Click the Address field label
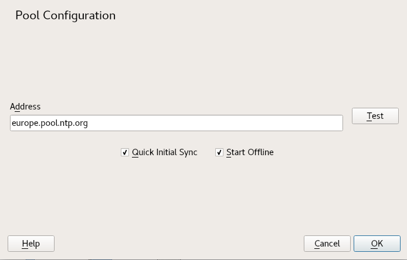This screenshot has height=260, width=407. tap(25, 107)
